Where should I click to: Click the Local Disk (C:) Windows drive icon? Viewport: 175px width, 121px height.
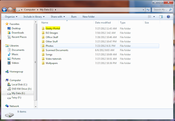(x=9, y=84)
